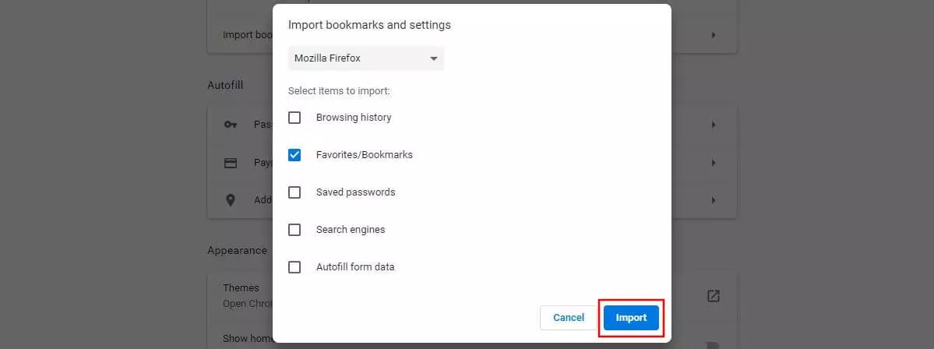934x349 pixels.
Task: Click the blue Import button
Action: coord(631,318)
